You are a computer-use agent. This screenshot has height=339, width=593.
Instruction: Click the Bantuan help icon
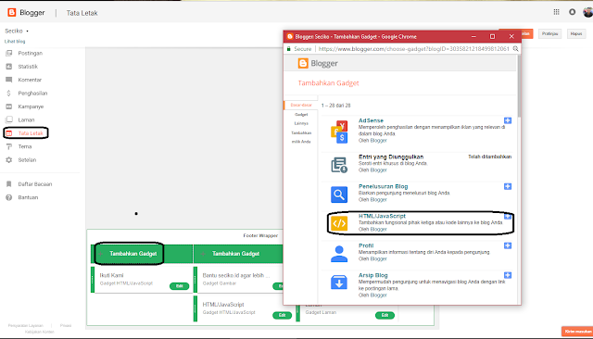pyautogui.click(x=9, y=197)
